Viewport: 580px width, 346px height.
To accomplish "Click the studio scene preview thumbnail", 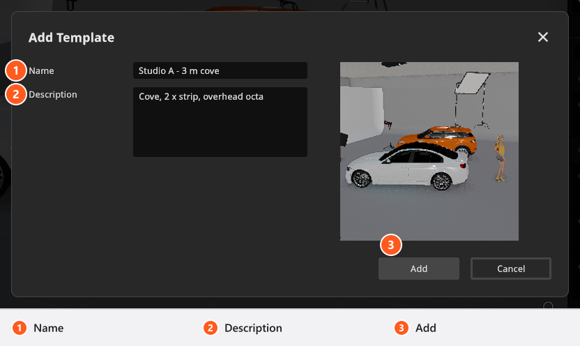I will click(x=429, y=151).
